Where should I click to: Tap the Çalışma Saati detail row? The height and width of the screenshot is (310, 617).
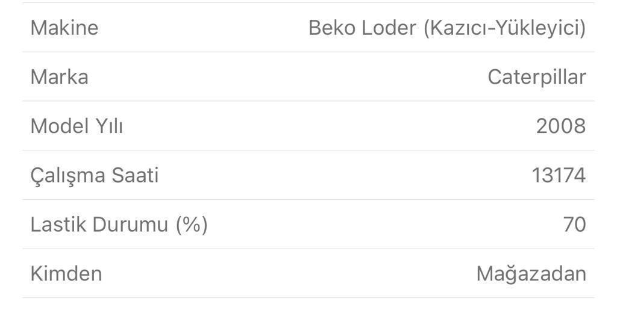(x=308, y=175)
